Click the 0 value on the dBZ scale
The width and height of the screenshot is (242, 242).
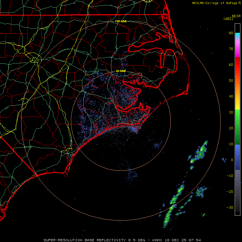pyautogui.click(x=232, y=160)
